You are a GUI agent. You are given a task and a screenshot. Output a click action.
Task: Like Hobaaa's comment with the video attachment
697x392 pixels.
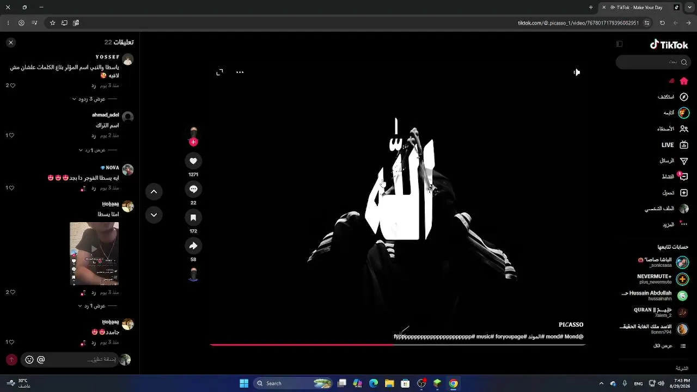[x=12, y=292]
